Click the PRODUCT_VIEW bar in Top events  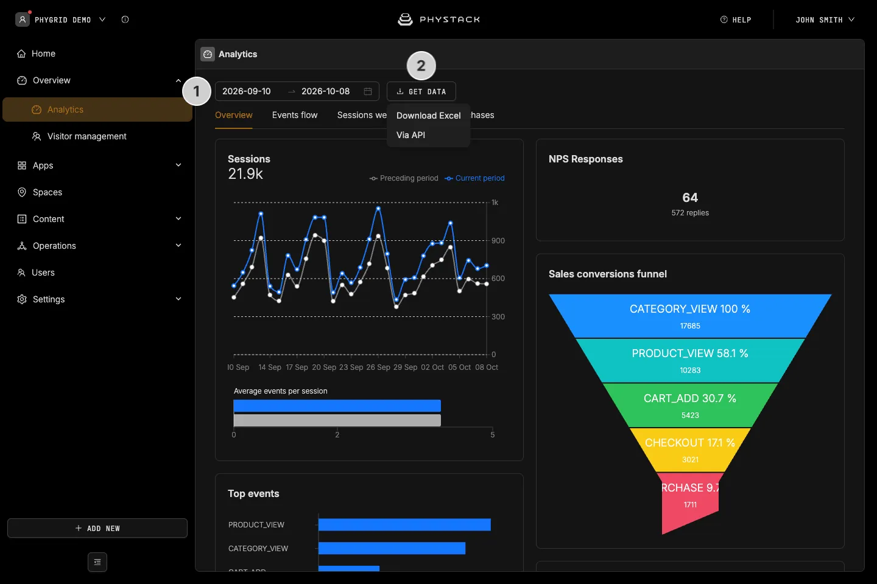click(404, 524)
